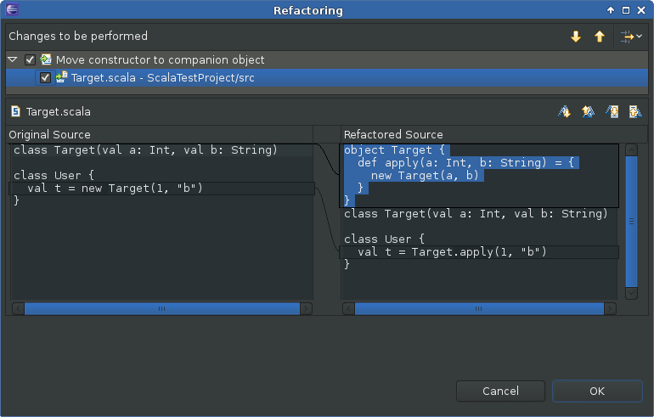Click Refactored Source vertical scrollbar
The width and height of the screenshot is (654, 417).
[631, 221]
